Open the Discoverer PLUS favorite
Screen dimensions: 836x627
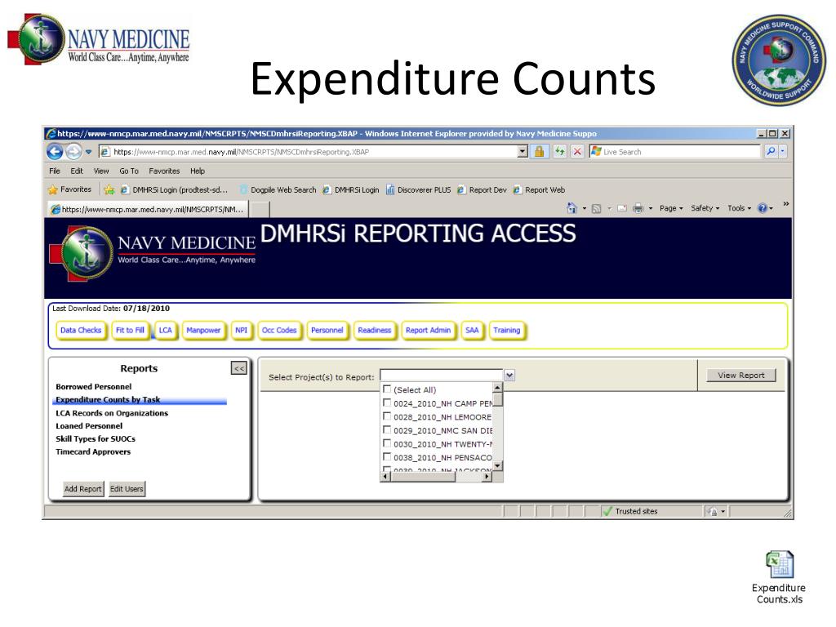tap(419, 189)
